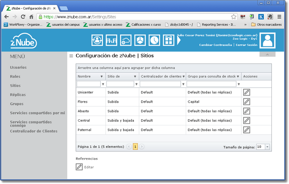Edit the Flores site row
Image resolution: width=289 pixels, height=184 pixels.
point(247,102)
